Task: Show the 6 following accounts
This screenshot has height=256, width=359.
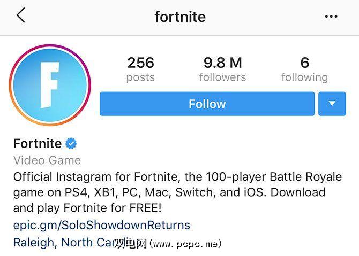Action: [304, 69]
